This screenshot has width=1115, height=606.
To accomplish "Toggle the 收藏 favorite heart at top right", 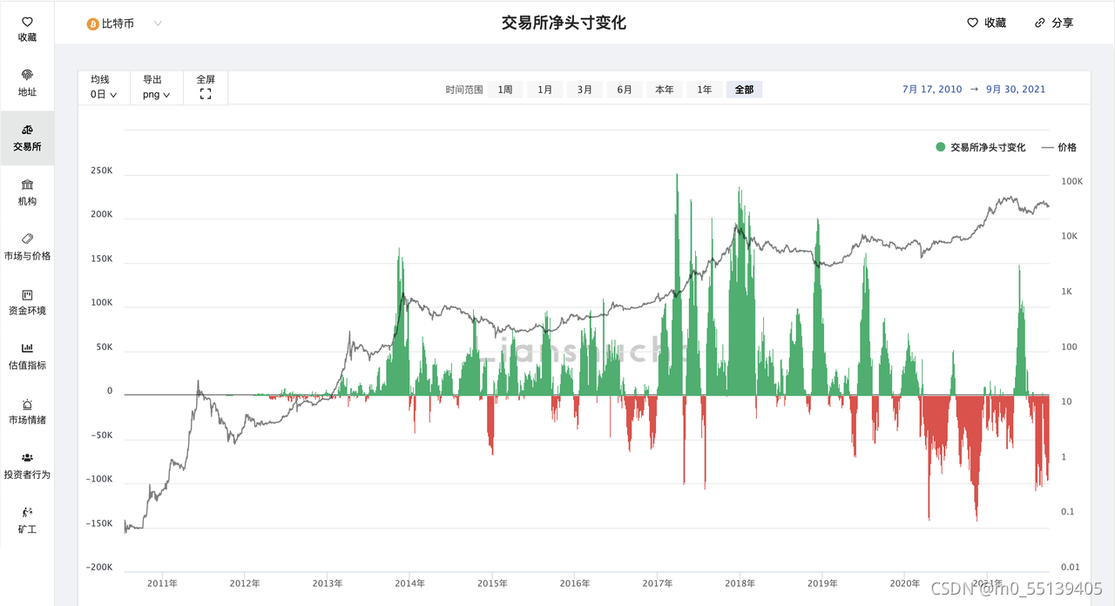I will point(985,23).
